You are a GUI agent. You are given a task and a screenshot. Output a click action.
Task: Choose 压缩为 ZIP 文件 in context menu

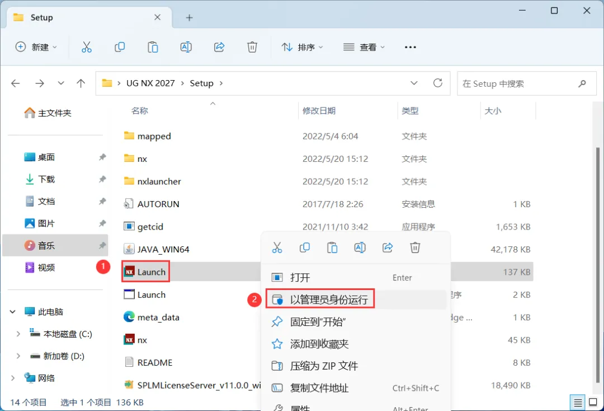tap(356, 366)
